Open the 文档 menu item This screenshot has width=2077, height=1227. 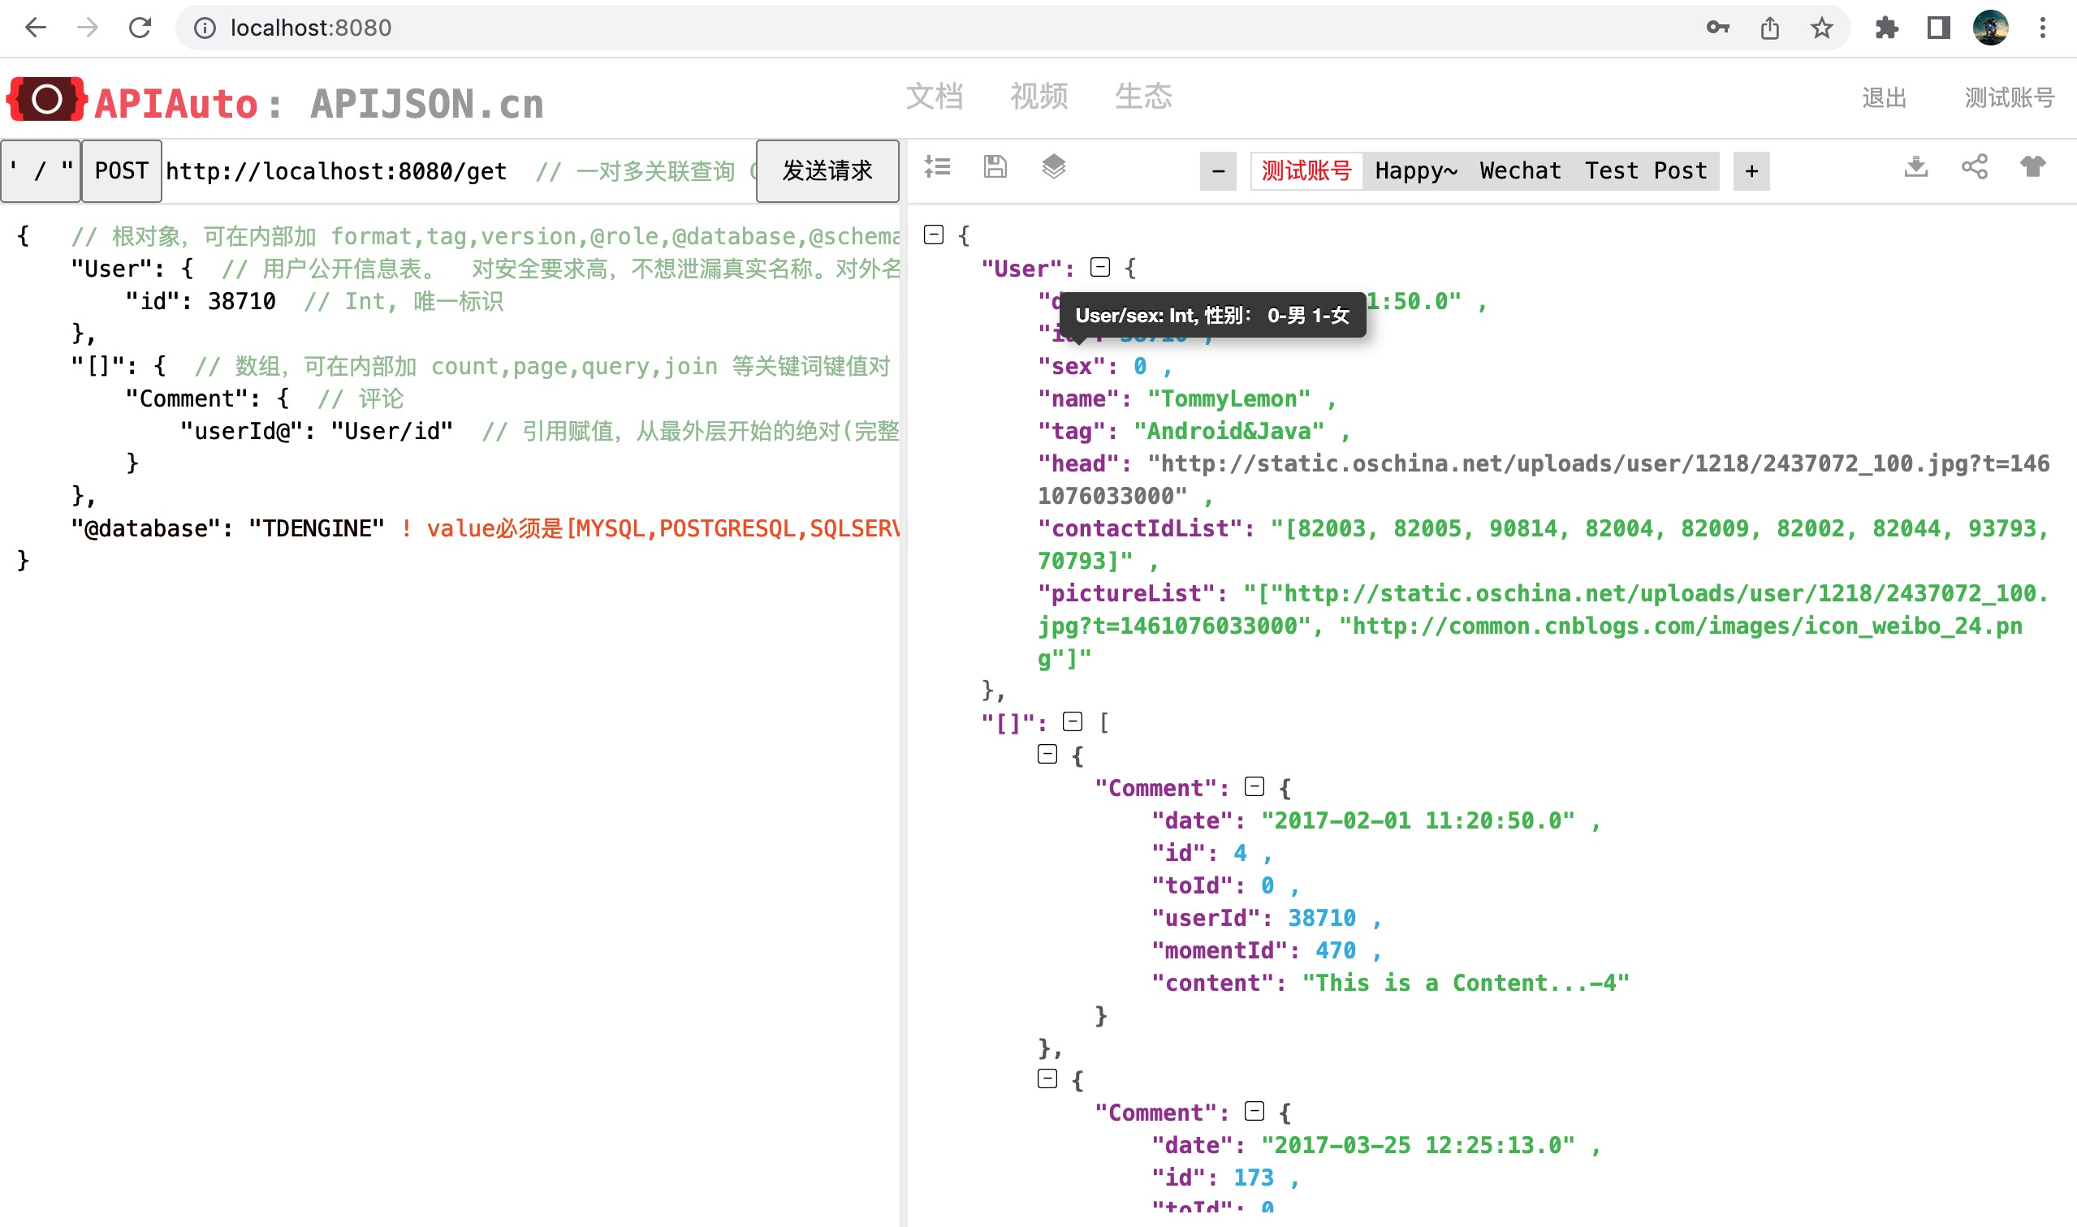click(x=935, y=97)
